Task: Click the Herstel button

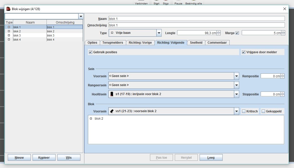Action: [186, 157]
